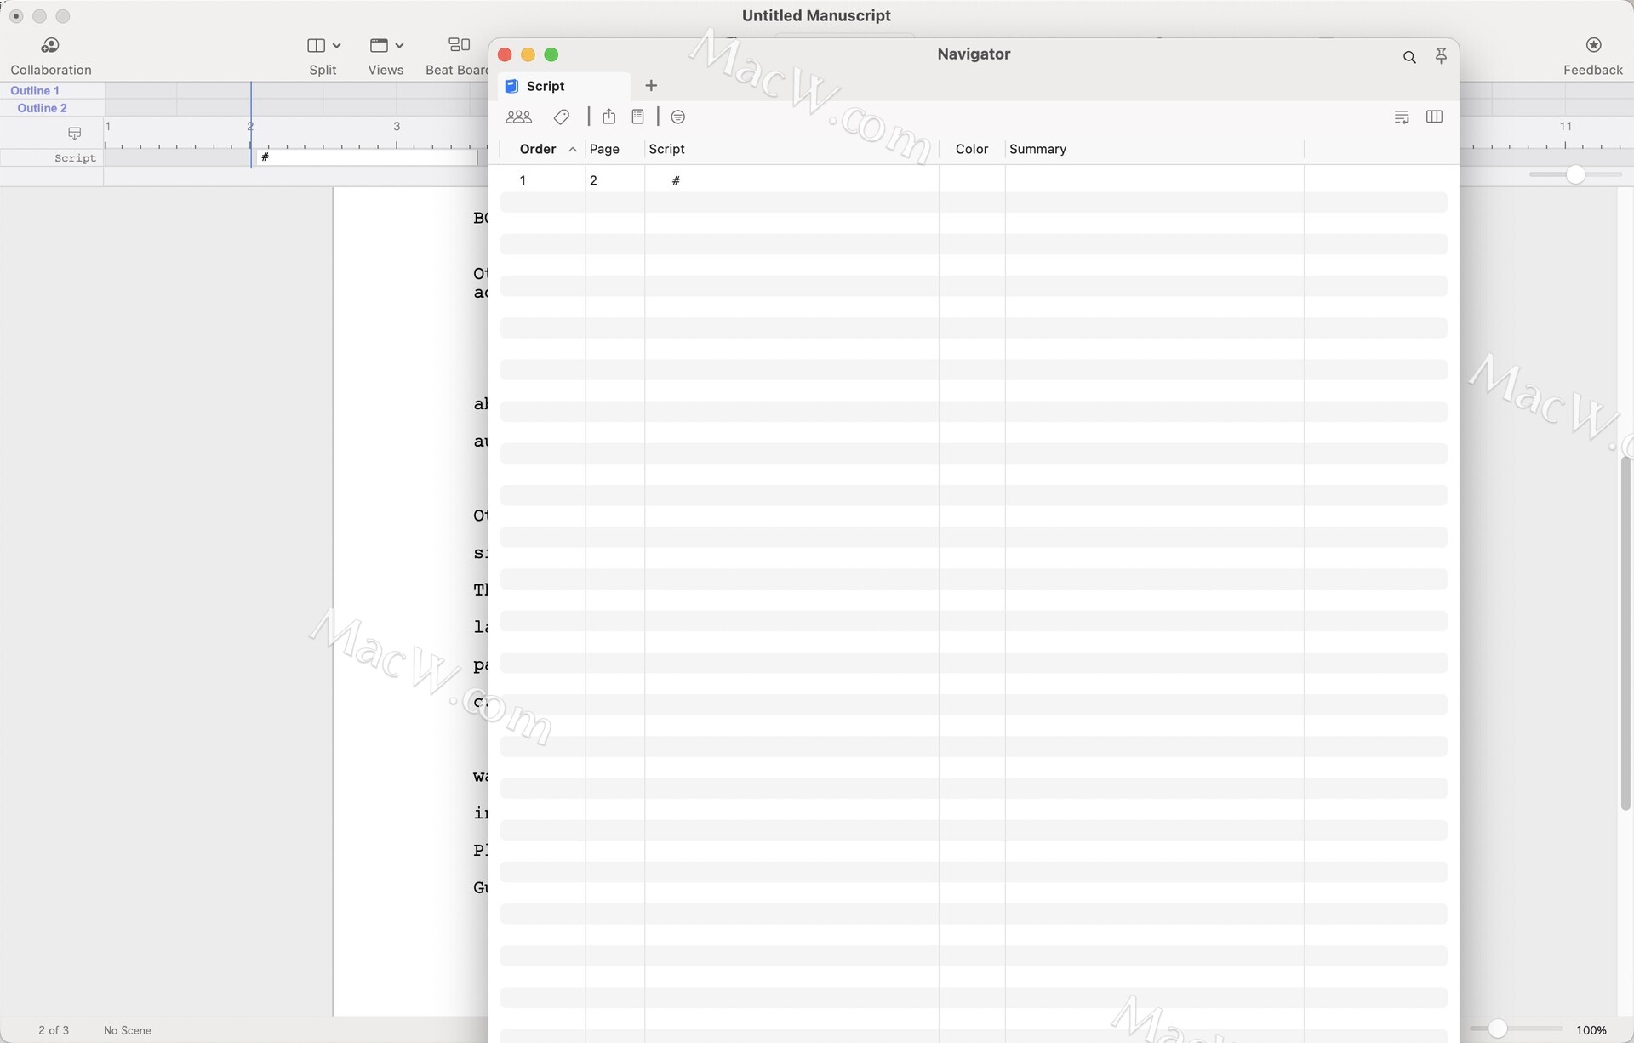Zoom the Navigator window with green button
Image resolution: width=1634 pixels, height=1043 pixels.
tap(551, 54)
